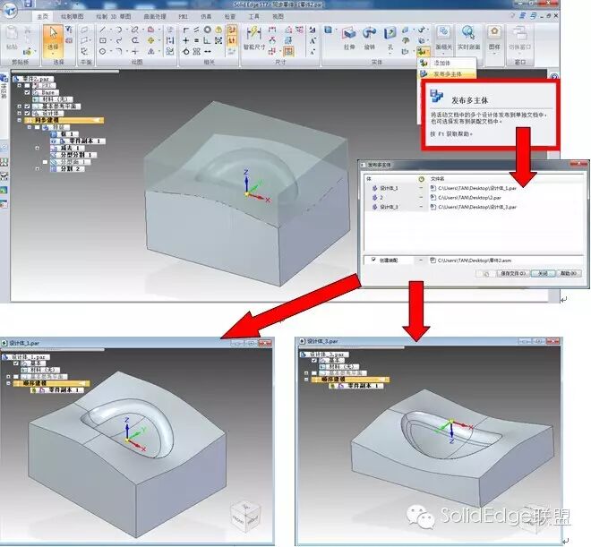Toggle reference planes checkbox in 设计体_3.par window
The image size is (591, 547).
314,373
